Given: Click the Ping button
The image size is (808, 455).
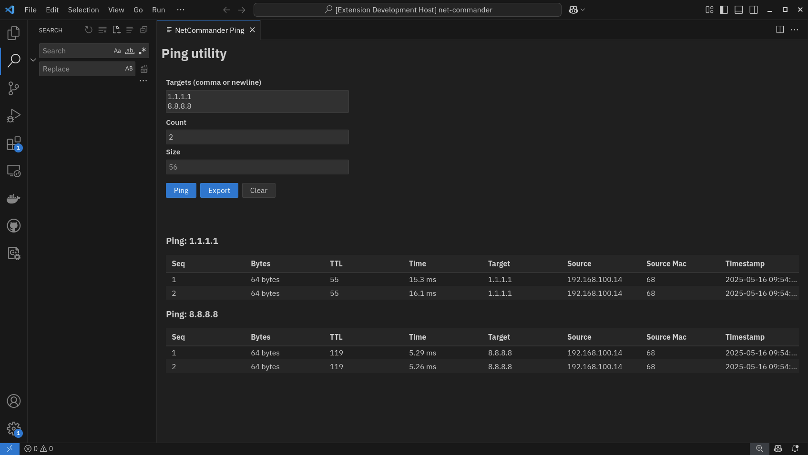Looking at the screenshot, I should point(181,190).
